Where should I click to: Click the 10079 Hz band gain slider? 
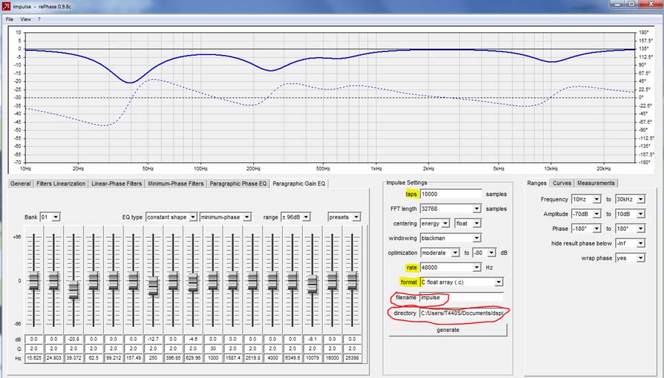(x=312, y=284)
